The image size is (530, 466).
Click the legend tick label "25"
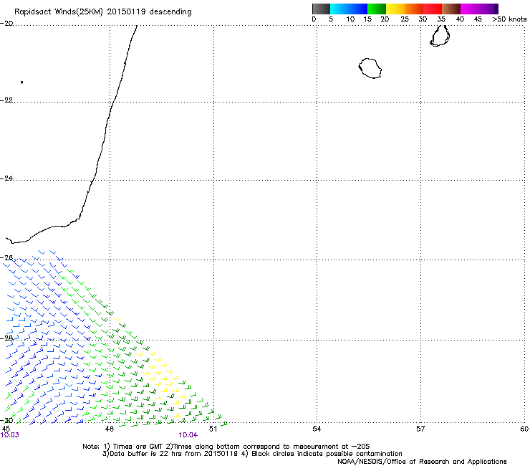(405, 19)
